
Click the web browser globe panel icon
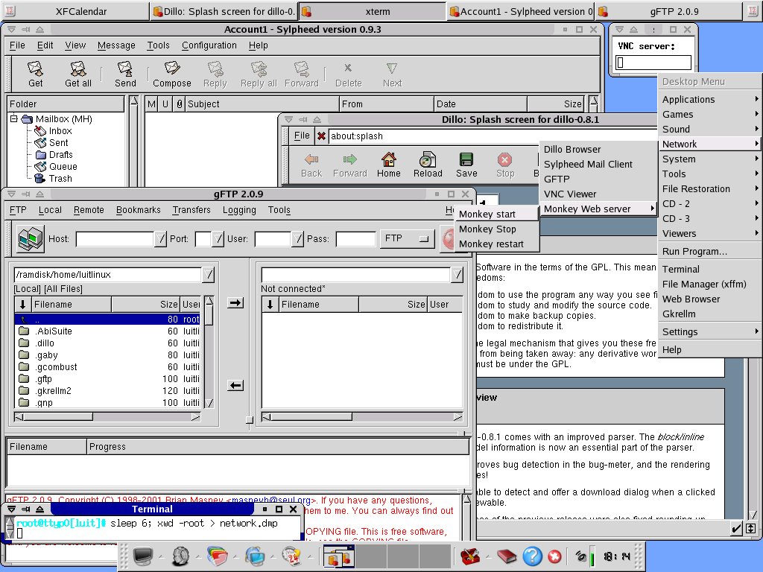coord(255,556)
